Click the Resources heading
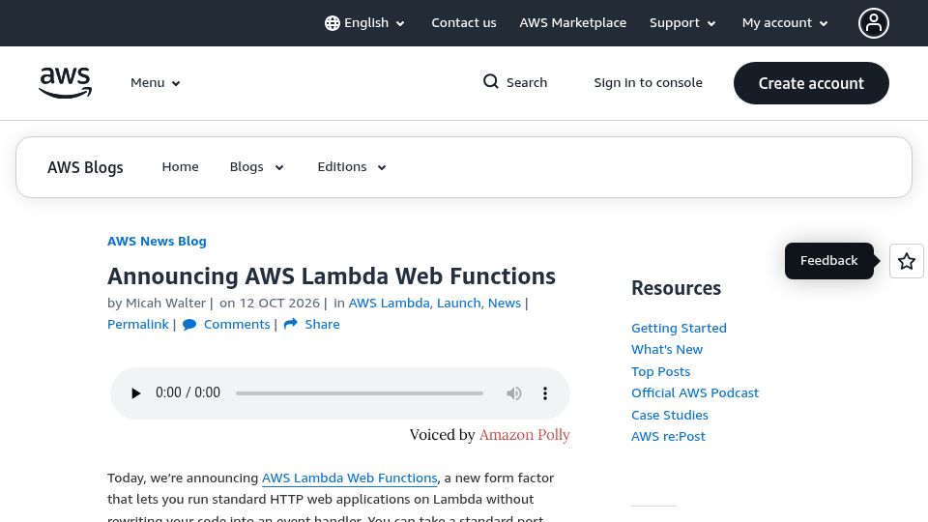Image resolution: width=928 pixels, height=522 pixels. [x=676, y=288]
